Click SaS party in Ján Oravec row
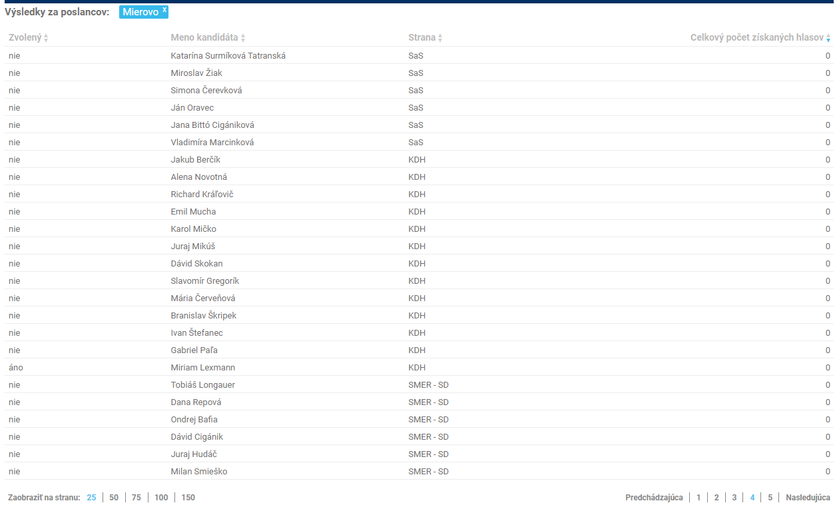The image size is (837, 519). coord(416,108)
